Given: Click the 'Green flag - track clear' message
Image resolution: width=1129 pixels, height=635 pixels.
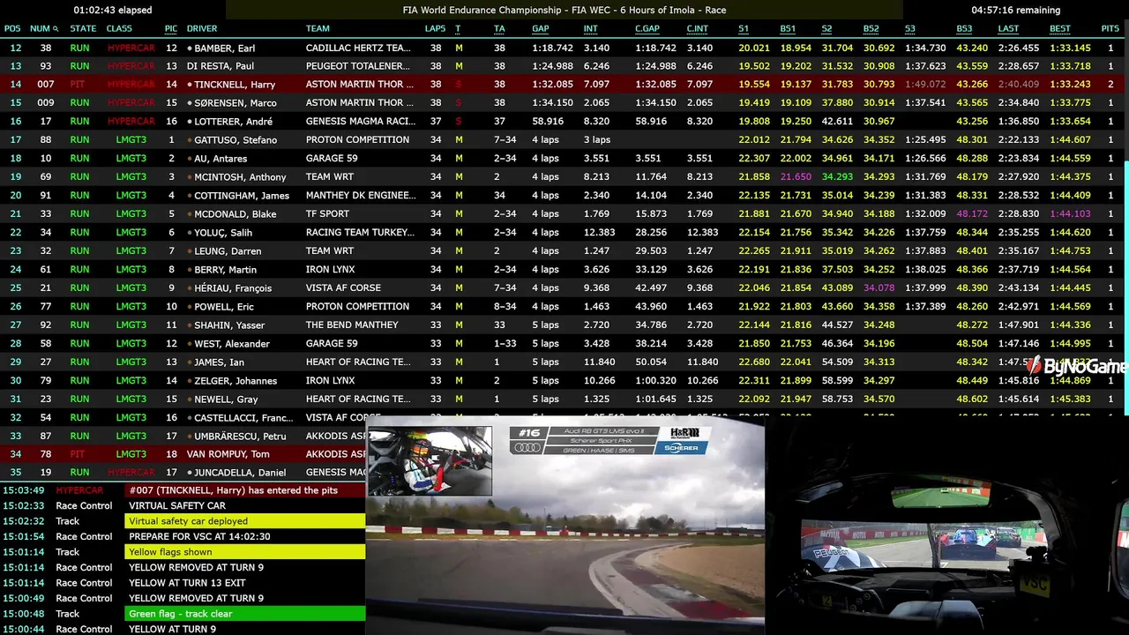Looking at the screenshot, I should click(244, 614).
